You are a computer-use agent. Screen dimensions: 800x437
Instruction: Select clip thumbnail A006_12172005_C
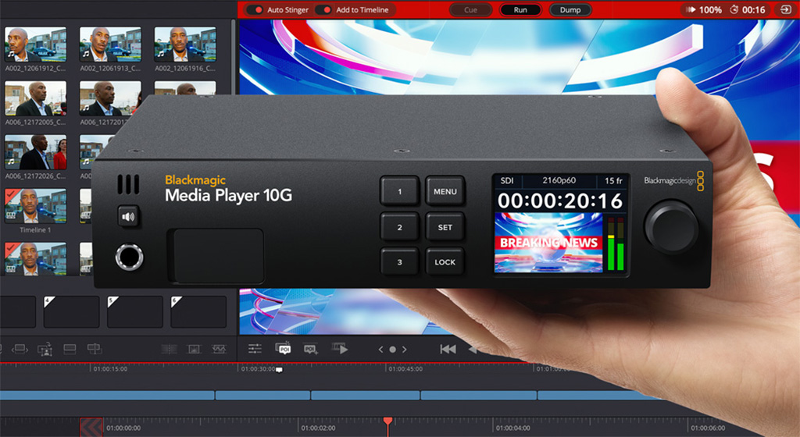pos(35,98)
